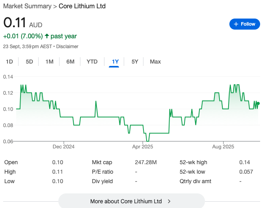The width and height of the screenshot is (268, 208).
Task: Switch to the 6M chart range
Action: (x=70, y=62)
